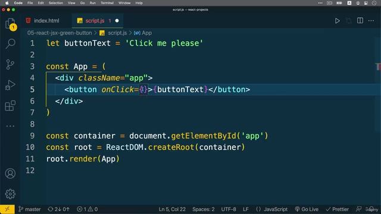The width and height of the screenshot is (381, 214).
Task: Click the Prettier status item
Action: click(338, 209)
